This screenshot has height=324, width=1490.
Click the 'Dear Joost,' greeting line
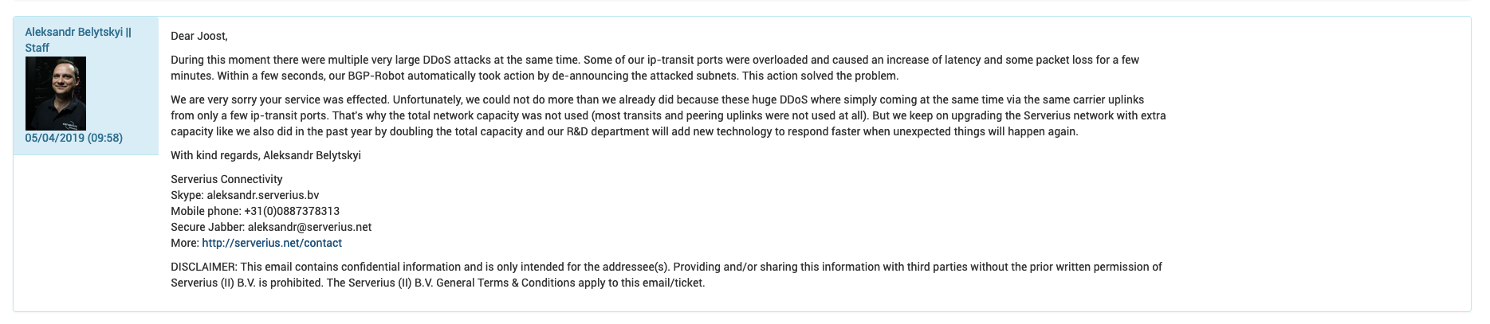coord(199,36)
